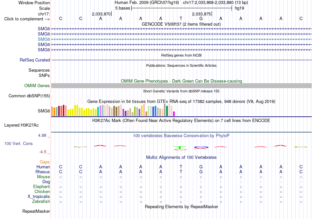Click the green T logo in the PhyloP track
The height and width of the screenshot is (219, 312).
click(x=180, y=148)
